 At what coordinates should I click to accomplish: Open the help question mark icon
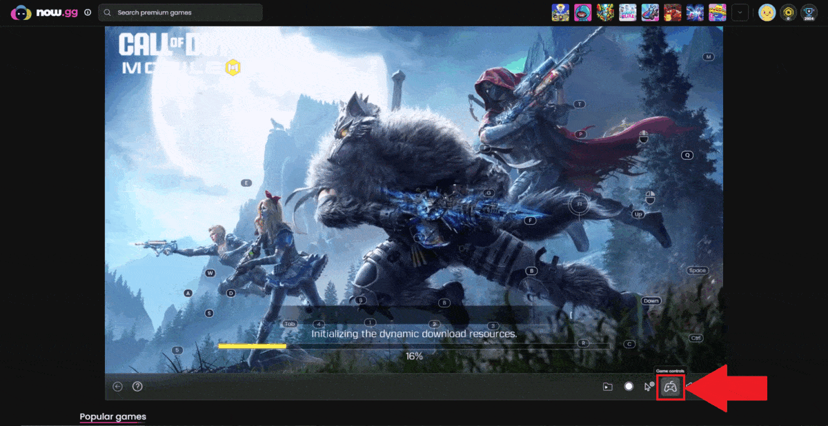[137, 387]
